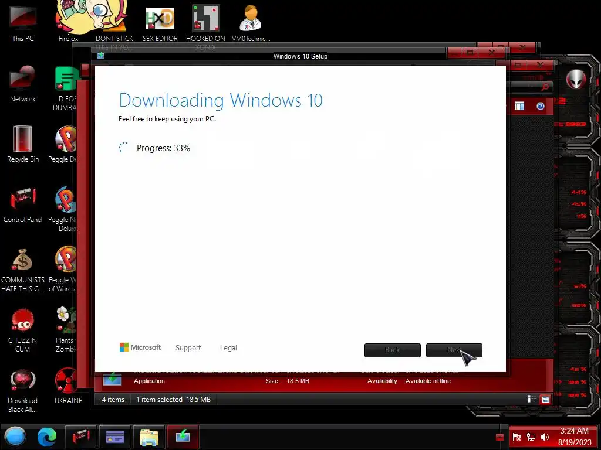
Task: Click the Alienware head gadget icon
Action: click(x=576, y=79)
